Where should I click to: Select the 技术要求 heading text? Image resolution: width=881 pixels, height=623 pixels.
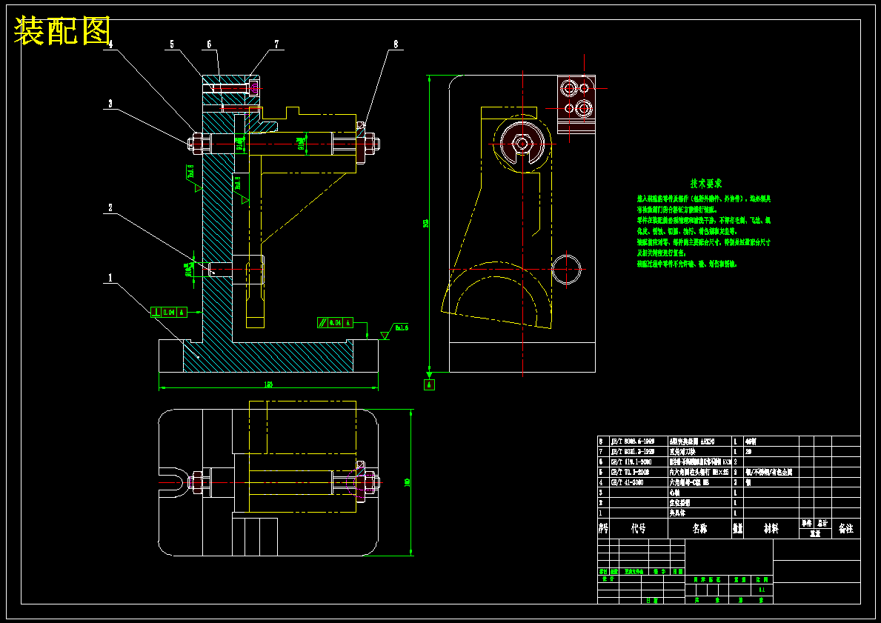(x=706, y=184)
